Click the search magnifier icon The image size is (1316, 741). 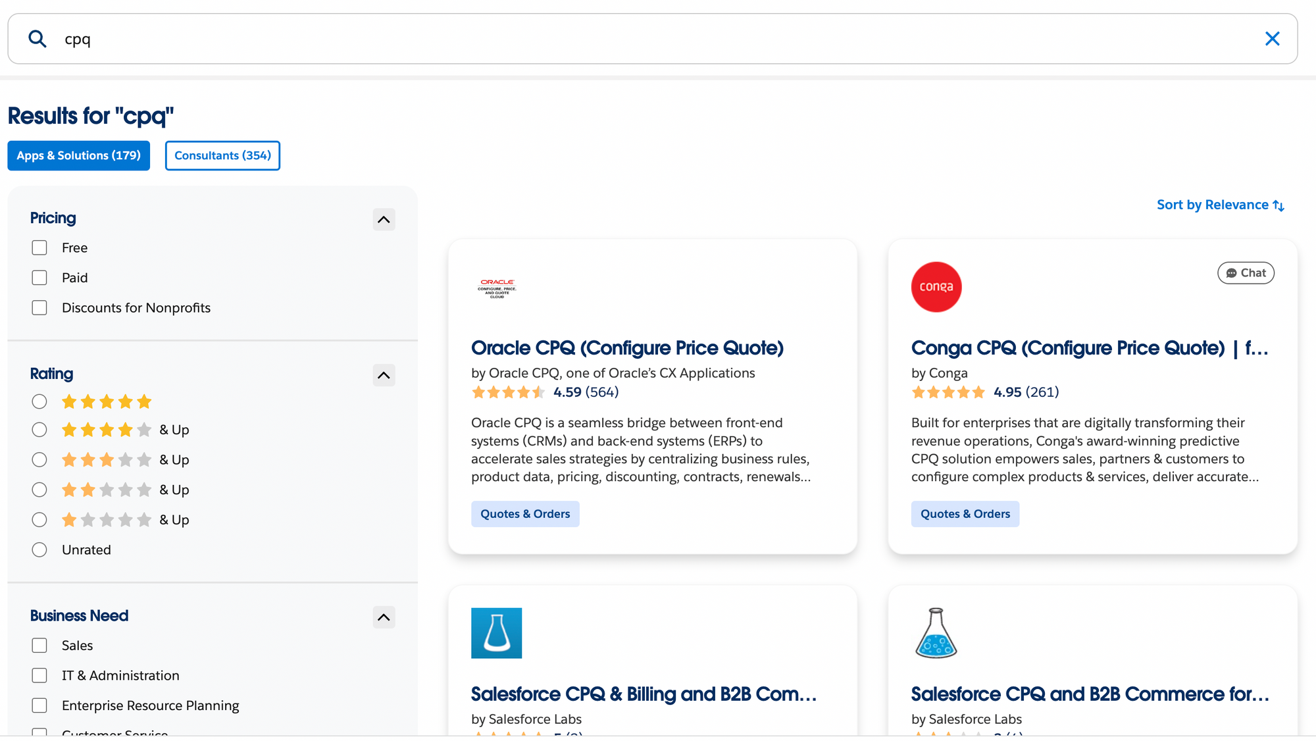[x=38, y=39]
